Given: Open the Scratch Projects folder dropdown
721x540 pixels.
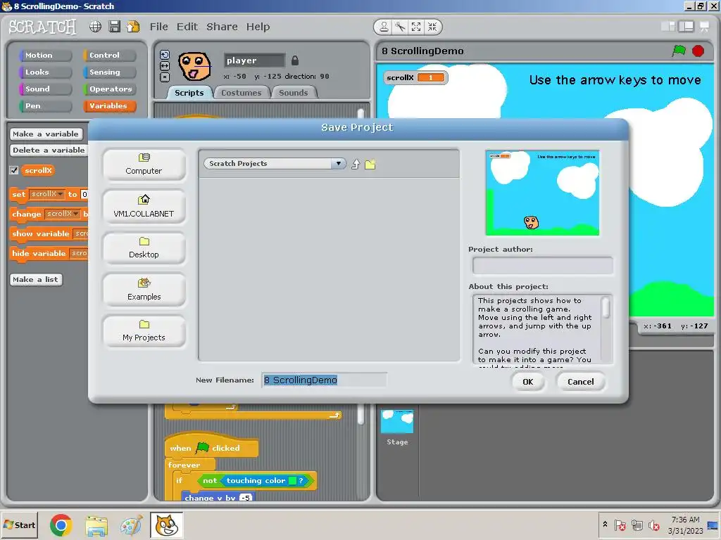Looking at the screenshot, I should [x=275, y=163].
